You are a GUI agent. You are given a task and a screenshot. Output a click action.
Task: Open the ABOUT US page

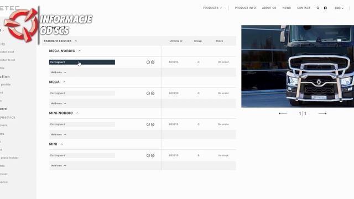(269, 8)
